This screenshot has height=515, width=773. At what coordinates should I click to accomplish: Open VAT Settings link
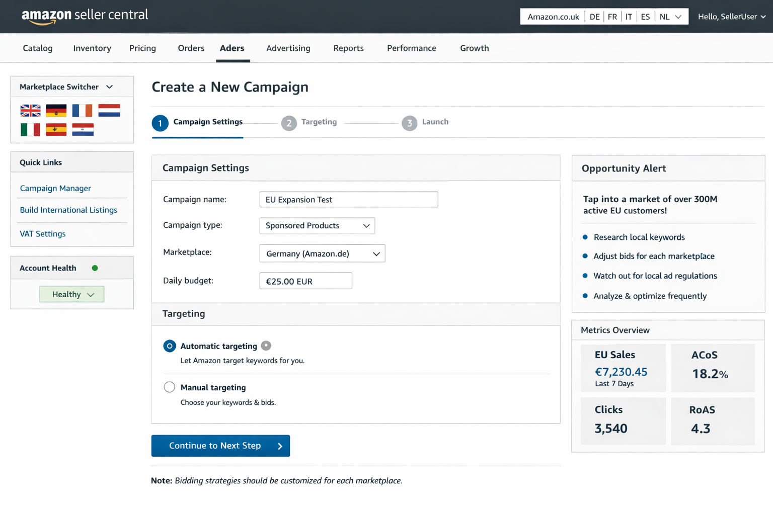coord(43,234)
